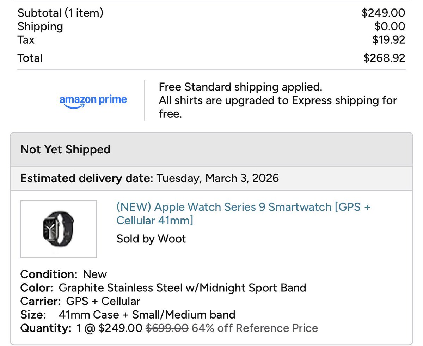Click the estimated delivery date of March 3, 2026
423x346 pixels.
coord(217,178)
